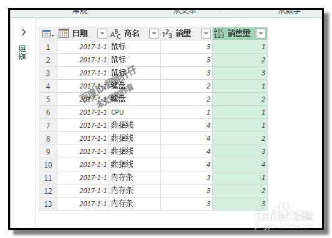Screen dimensions: 332x238
Task: Expand the 查询 pane with the chevron arrow
Action: (24, 32)
